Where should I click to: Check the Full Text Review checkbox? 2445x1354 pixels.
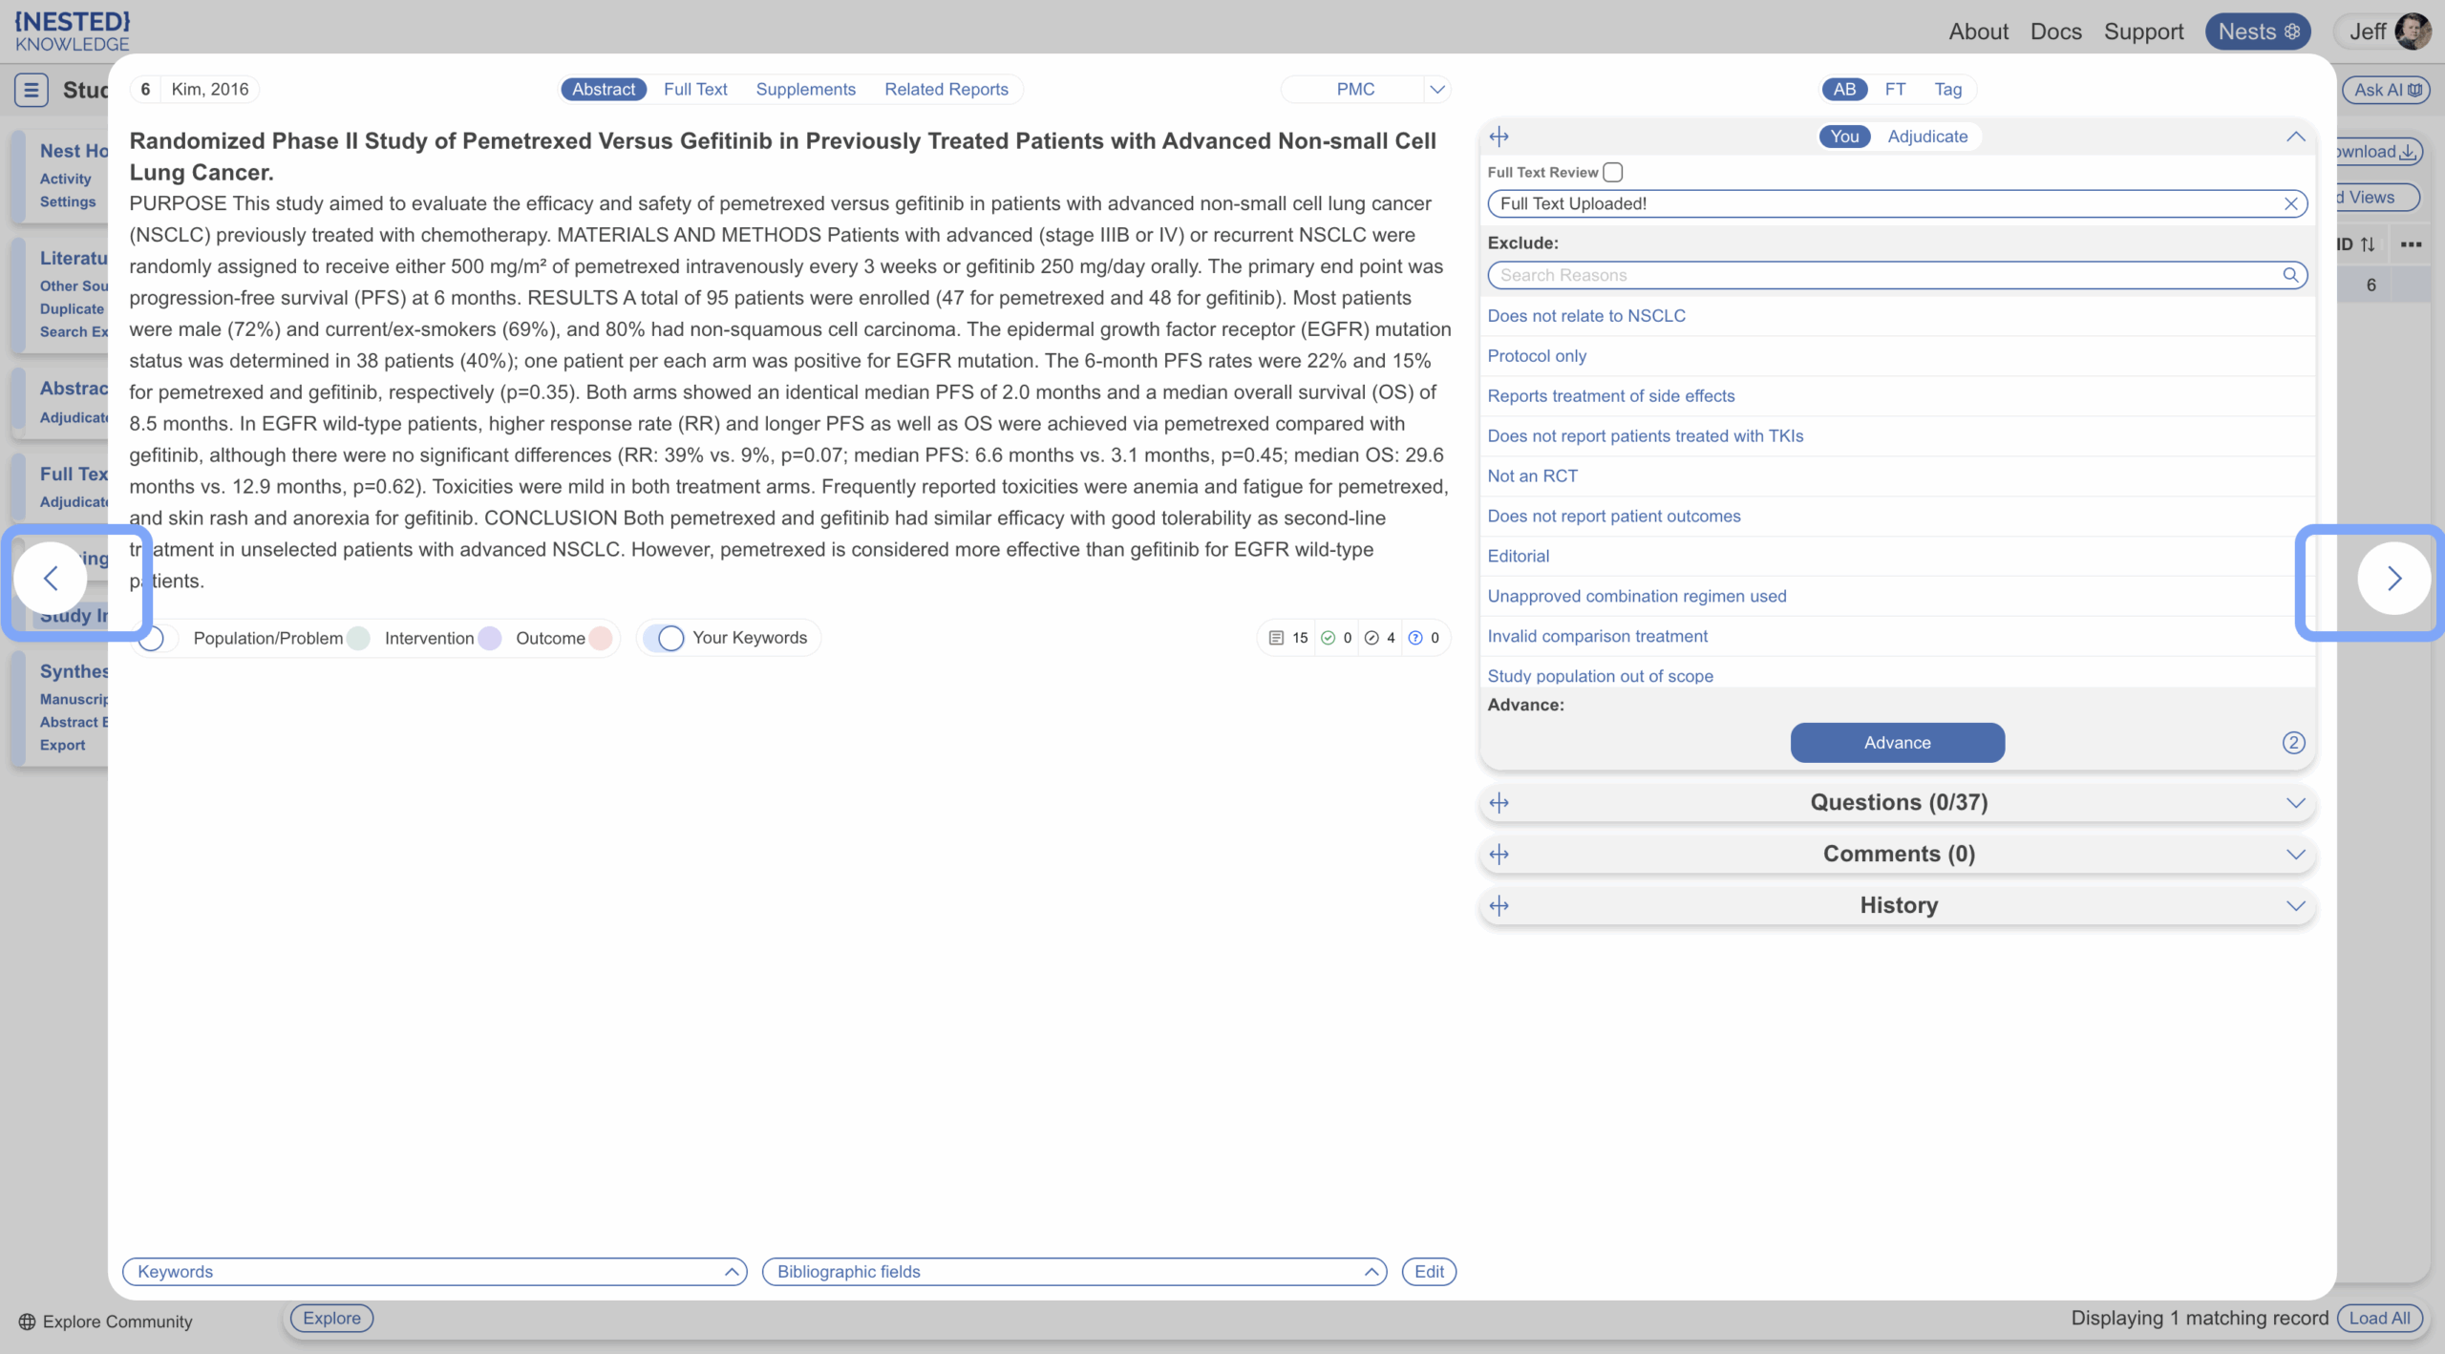coord(1613,172)
